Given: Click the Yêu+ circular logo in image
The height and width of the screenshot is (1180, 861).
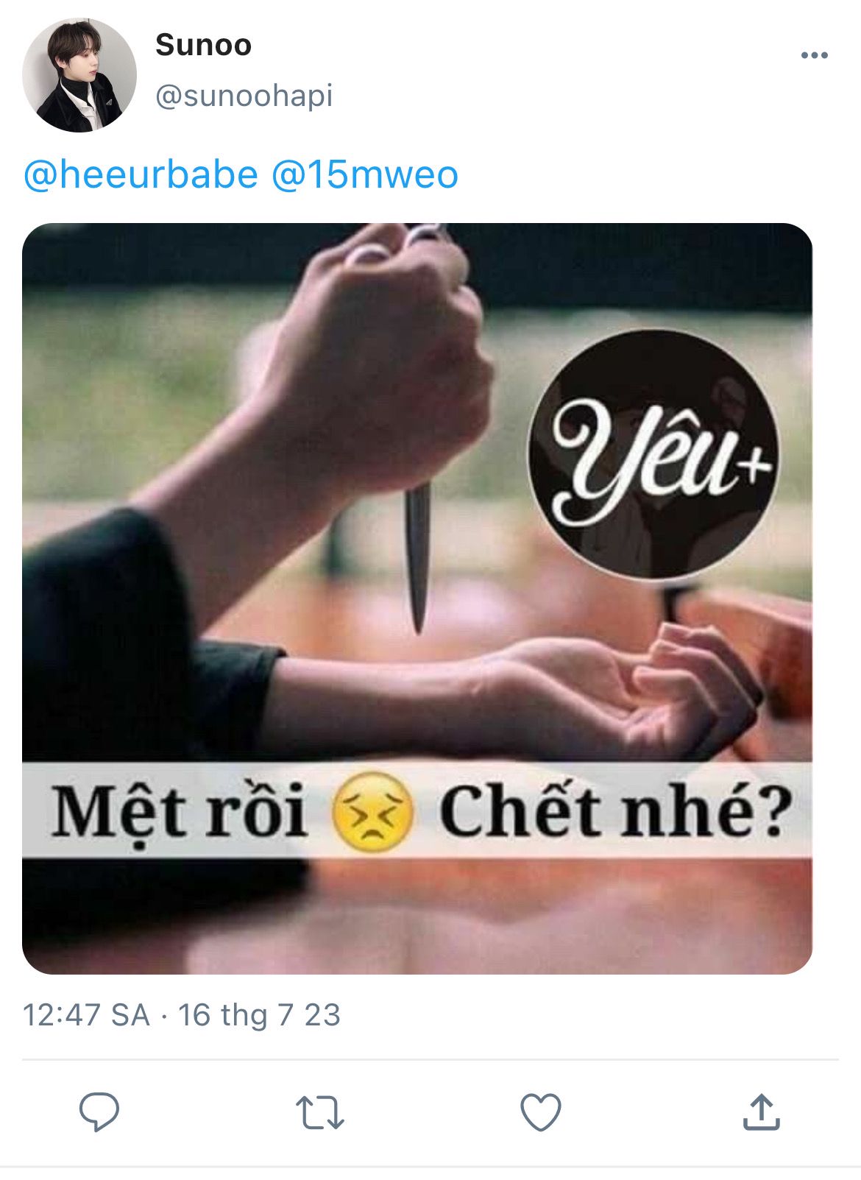Looking at the screenshot, I should click(653, 454).
